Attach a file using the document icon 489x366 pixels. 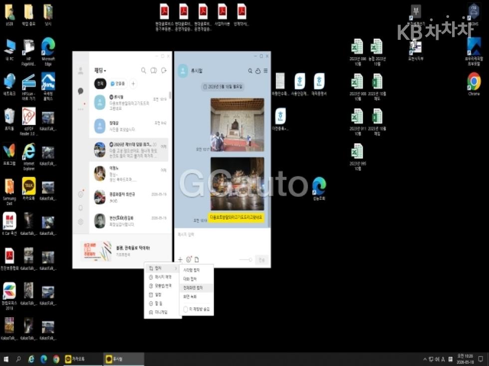(x=197, y=259)
